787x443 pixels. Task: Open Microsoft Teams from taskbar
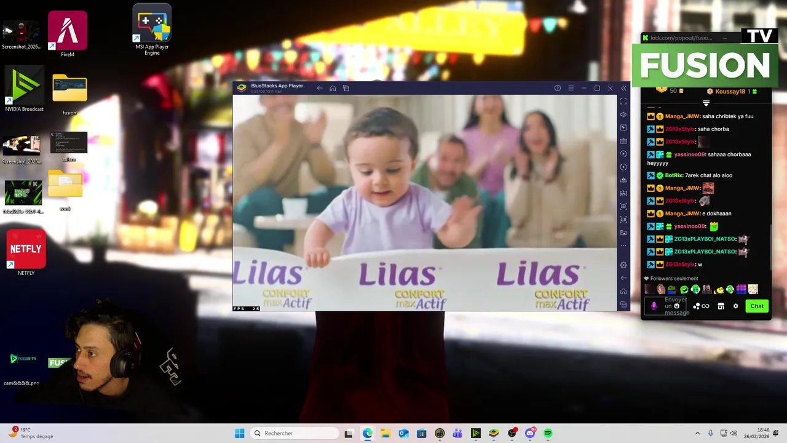[x=457, y=433]
